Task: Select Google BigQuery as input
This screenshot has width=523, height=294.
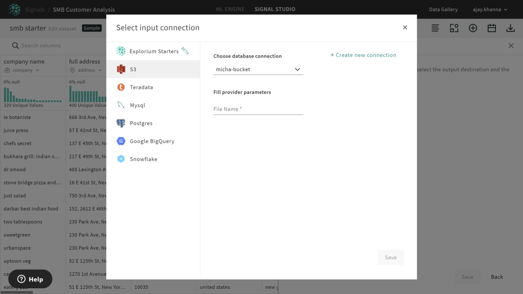Action: click(153, 141)
